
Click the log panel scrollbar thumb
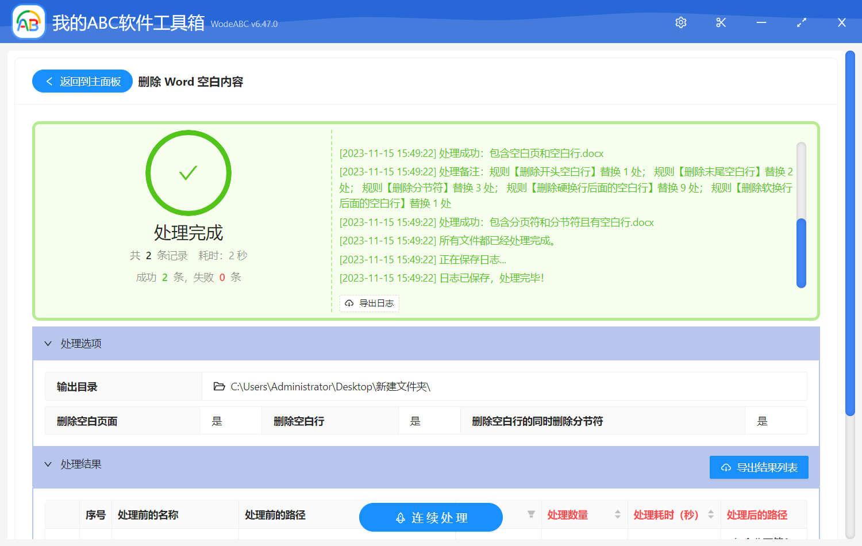[801, 253]
